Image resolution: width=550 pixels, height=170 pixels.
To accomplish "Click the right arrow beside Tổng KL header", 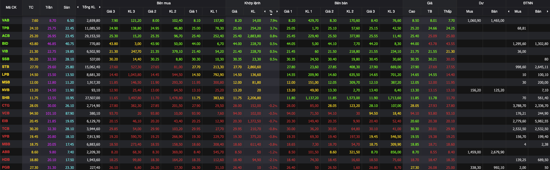I will [100, 7].
